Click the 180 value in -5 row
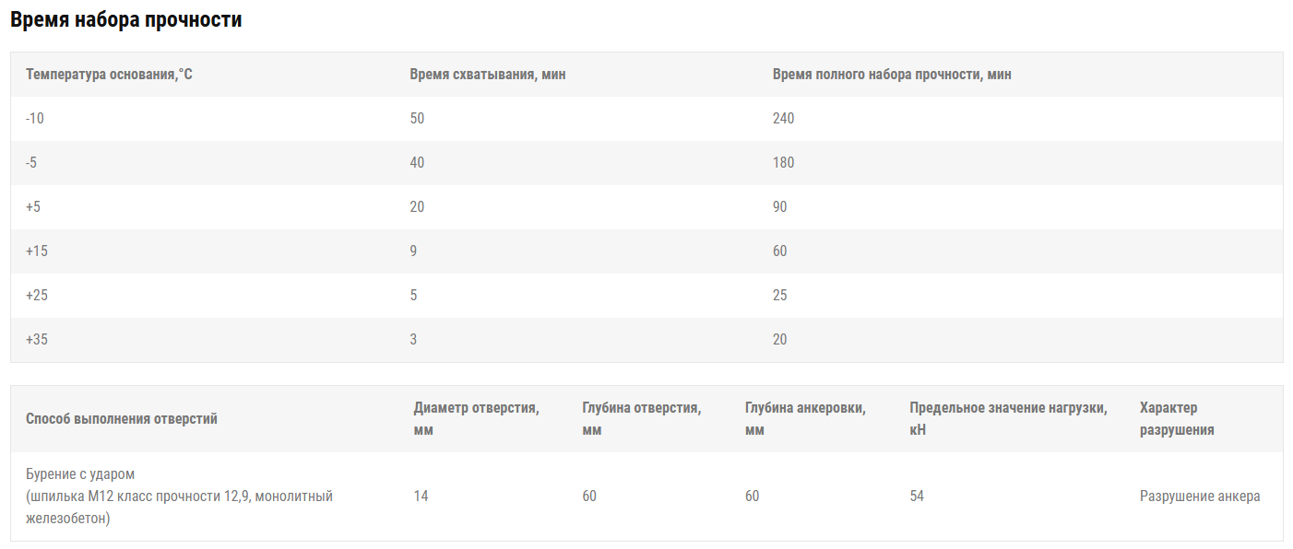1293x549 pixels. point(783,163)
